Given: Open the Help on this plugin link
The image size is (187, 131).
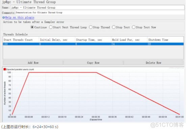Looking at the screenshot, I should click(x=20, y=18).
